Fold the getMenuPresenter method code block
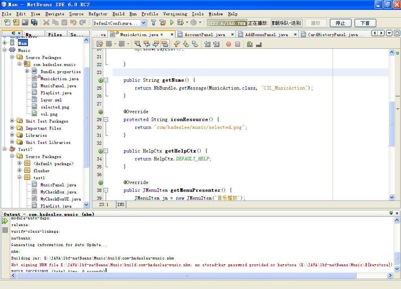401x289 pixels. tap(106, 190)
